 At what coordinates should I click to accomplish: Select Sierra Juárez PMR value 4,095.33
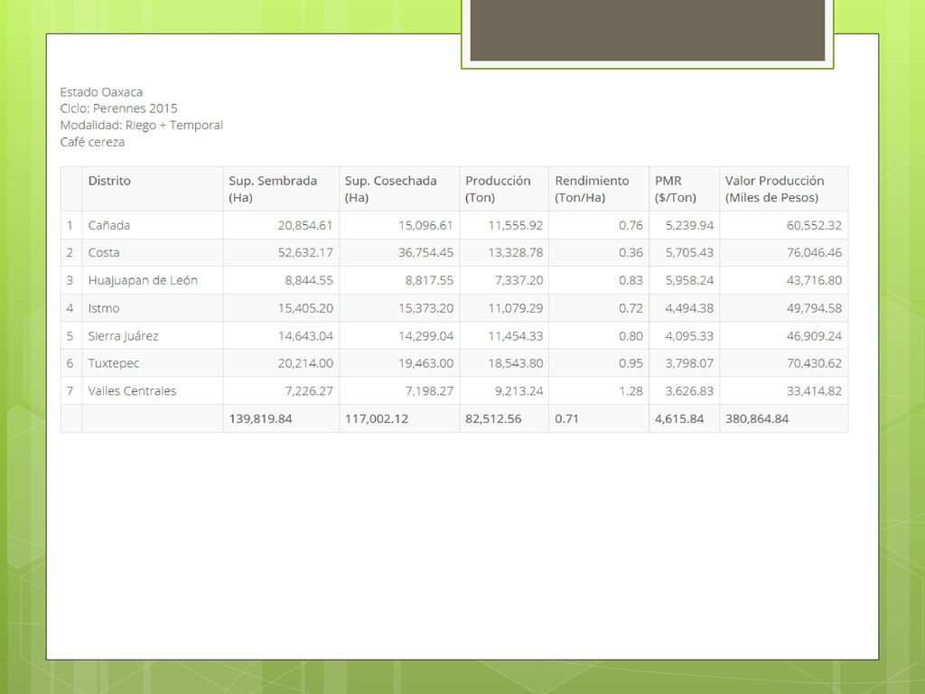(x=689, y=336)
